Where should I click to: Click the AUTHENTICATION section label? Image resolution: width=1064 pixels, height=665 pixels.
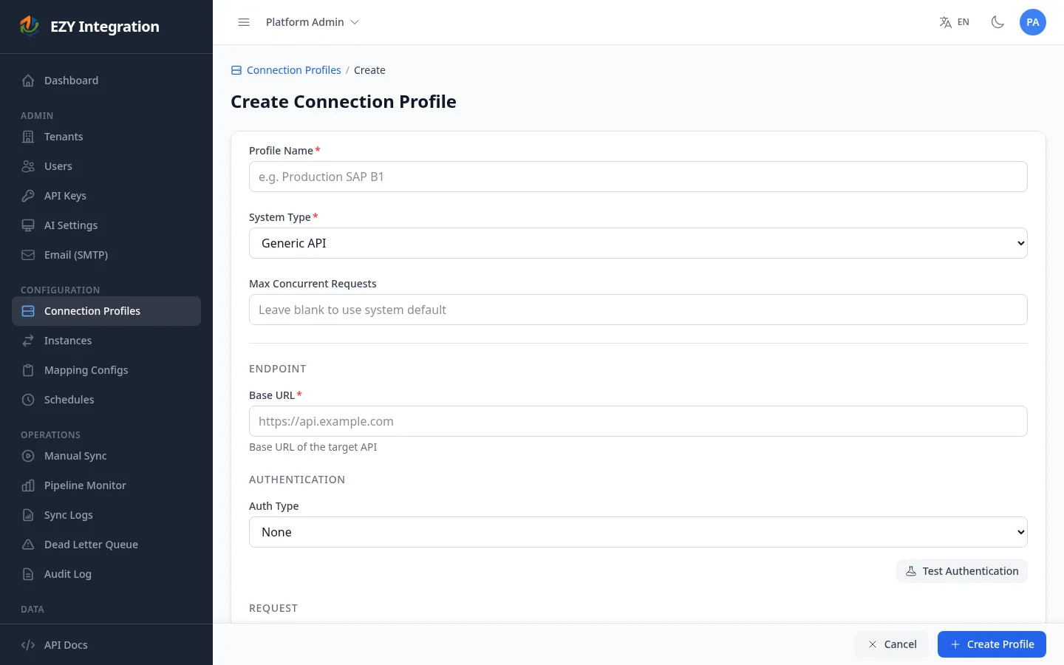point(297,480)
